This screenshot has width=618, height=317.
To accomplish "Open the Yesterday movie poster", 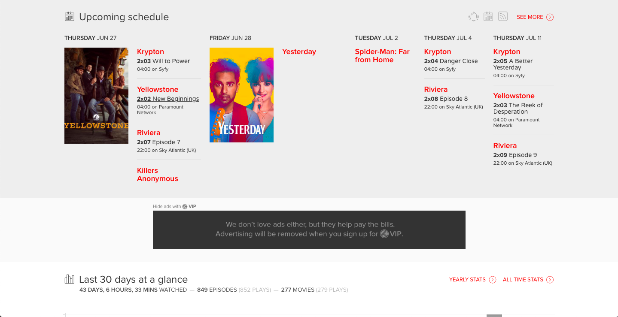I will point(241,95).
